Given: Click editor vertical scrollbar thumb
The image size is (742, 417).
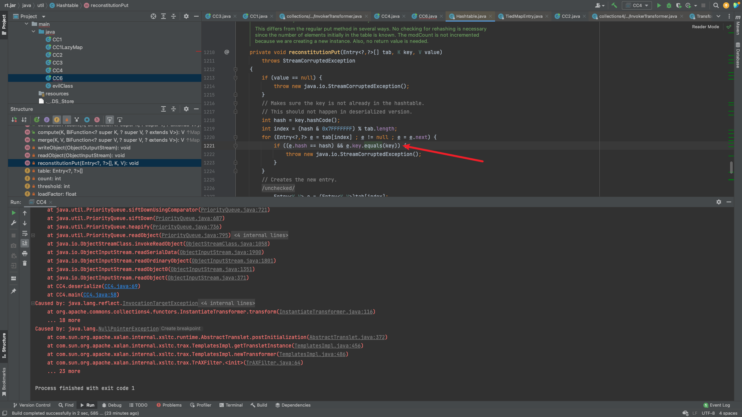Looking at the screenshot, I should tap(731, 167).
